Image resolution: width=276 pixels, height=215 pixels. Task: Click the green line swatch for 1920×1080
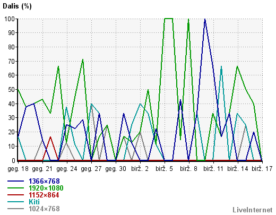[15, 188]
